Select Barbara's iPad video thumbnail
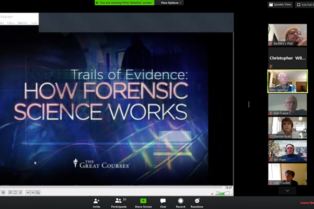 [x=287, y=35]
